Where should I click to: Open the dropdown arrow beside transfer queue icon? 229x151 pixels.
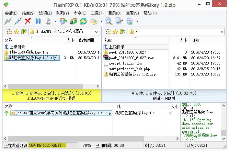[56, 21]
